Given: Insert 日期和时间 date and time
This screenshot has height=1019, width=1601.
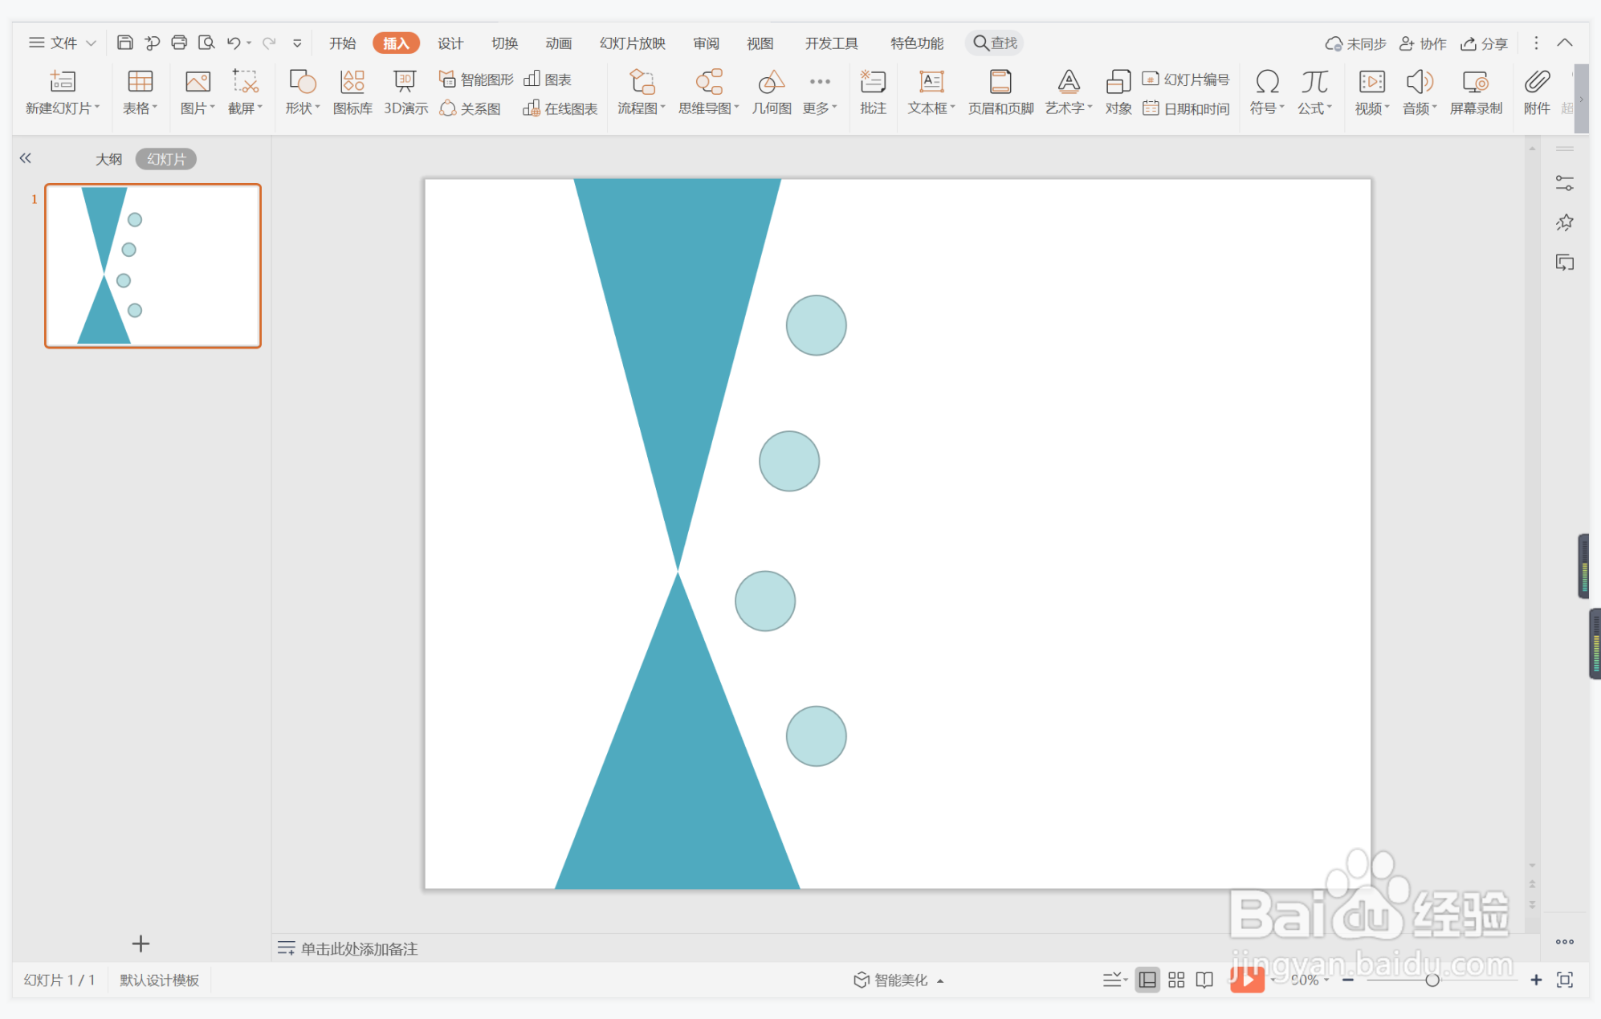Looking at the screenshot, I should coord(1187,108).
